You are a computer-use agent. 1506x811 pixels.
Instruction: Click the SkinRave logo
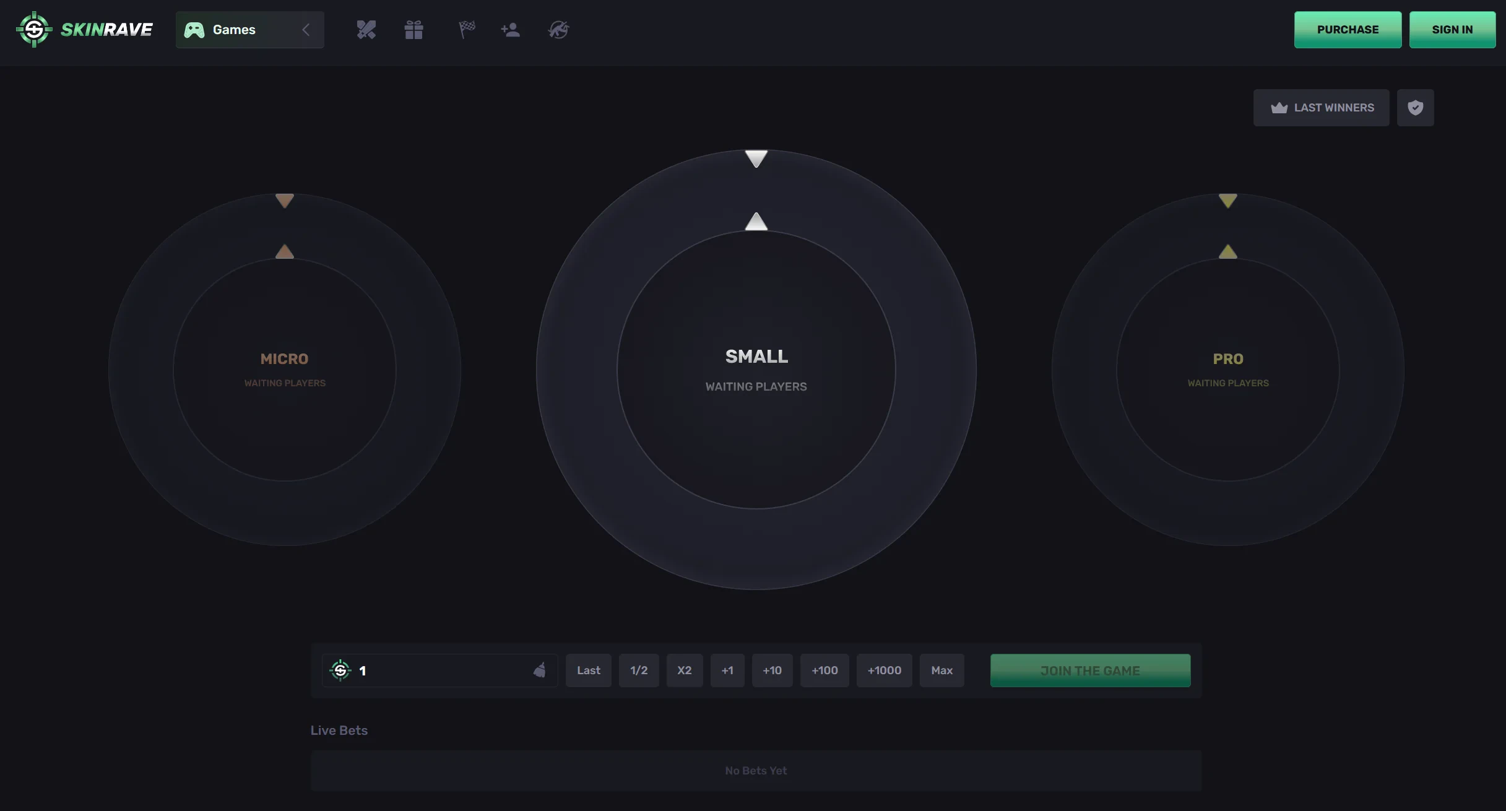click(x=84, y=29)
